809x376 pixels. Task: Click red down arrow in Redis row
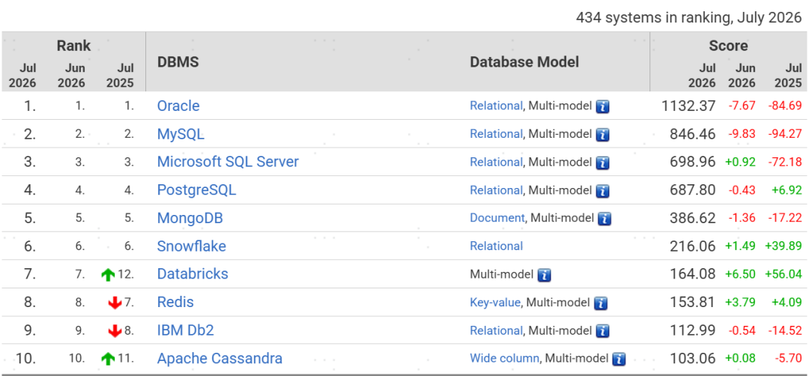115,303
